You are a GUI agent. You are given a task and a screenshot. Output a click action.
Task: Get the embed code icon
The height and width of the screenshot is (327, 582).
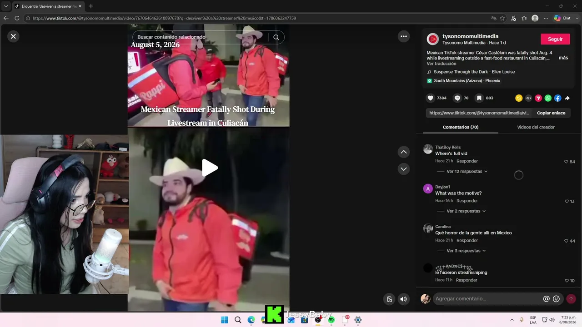[528, 98]
